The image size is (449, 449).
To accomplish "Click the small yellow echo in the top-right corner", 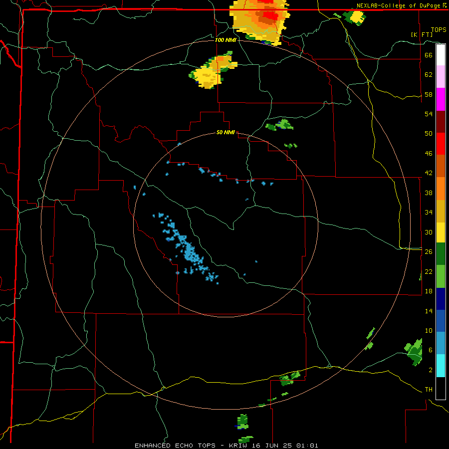I will point(357,17).
